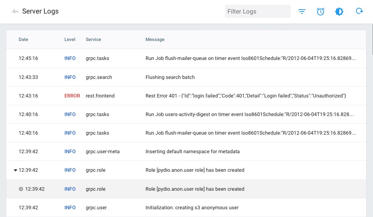This screenshot has width=373, height=217.
Task: Click Initialization: creating s3 anonymous user message
Action: (x=192, y=207)
